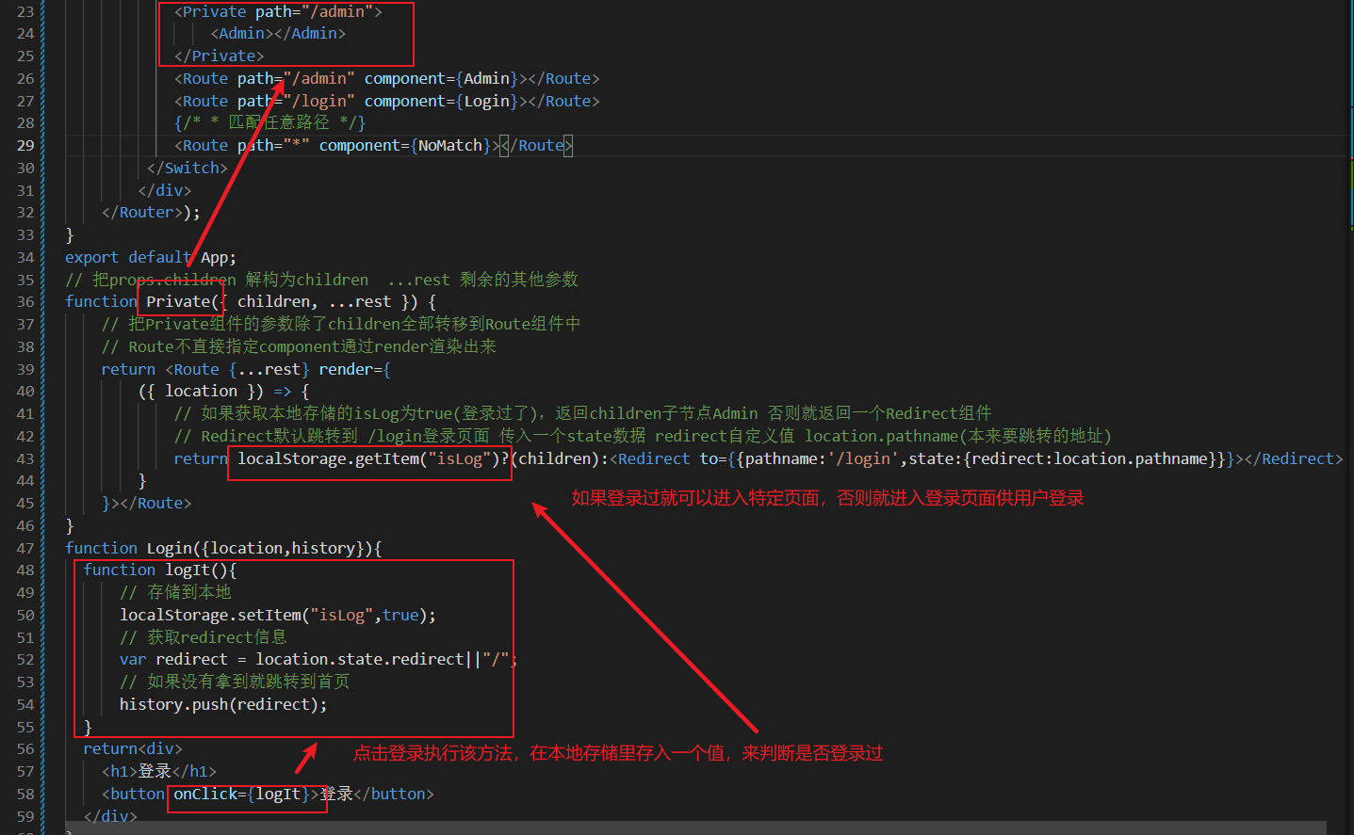This screenshot has height=835, width=1354.
Task: Click the 'var redirect' declaration
Action: pos(174,659)
